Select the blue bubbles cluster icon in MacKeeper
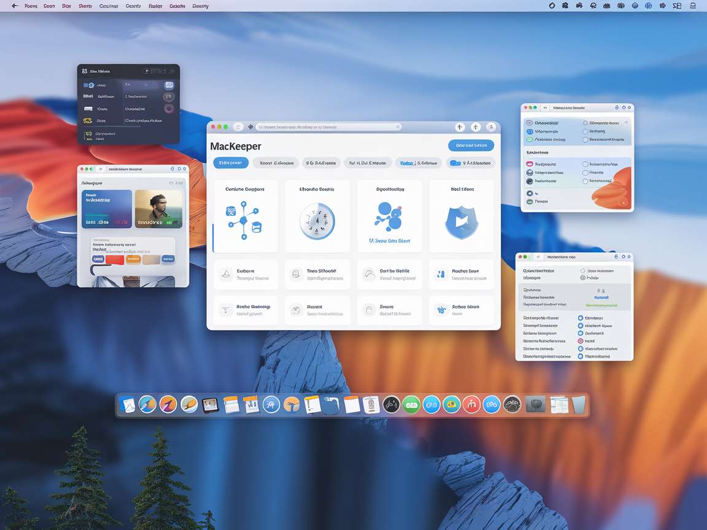 388,217
